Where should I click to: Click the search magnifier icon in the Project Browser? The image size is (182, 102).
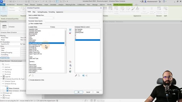click(x=3, y=64)
